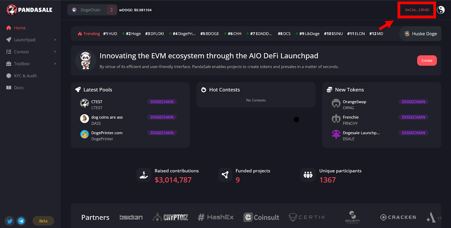Expand the Launchpad submenu arrow
The image size is (451, 228).
click(x=55, y=40)
